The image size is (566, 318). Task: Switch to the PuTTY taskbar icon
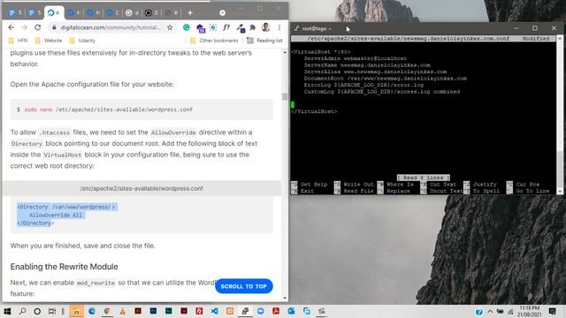tap(245, 311)
